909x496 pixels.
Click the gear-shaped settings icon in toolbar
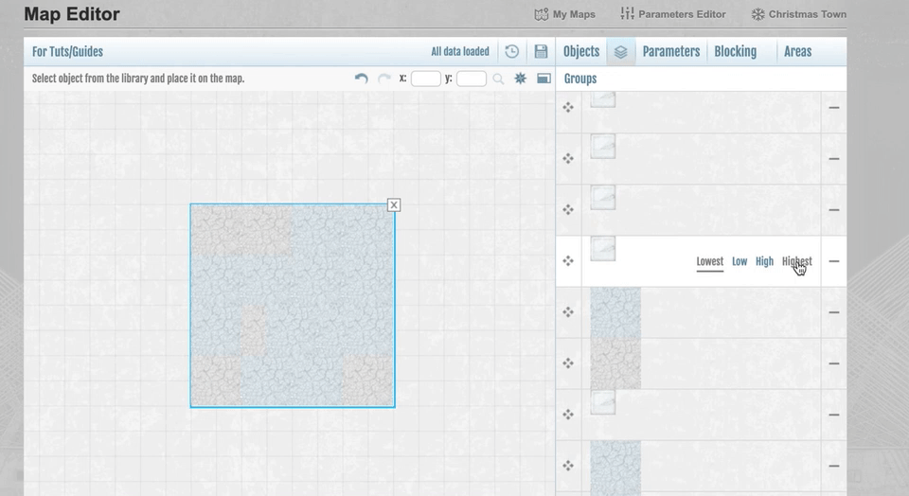pyautogui.click(x=520, y=79)
